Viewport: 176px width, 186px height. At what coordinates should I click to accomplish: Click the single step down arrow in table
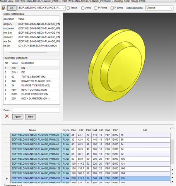coord(172,177)
